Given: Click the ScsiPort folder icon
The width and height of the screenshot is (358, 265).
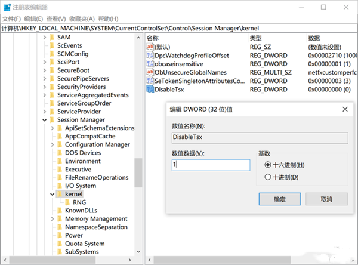Looking at the screenshot, I should (x=53, y=62).
